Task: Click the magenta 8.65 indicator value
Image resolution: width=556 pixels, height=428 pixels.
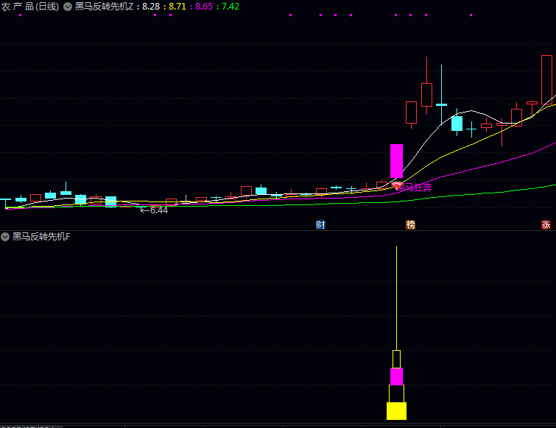Action: click(204, 7)
